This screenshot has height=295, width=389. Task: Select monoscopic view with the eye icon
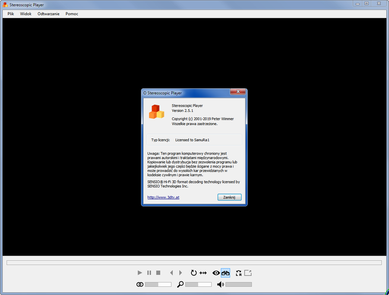click(216, 273)
